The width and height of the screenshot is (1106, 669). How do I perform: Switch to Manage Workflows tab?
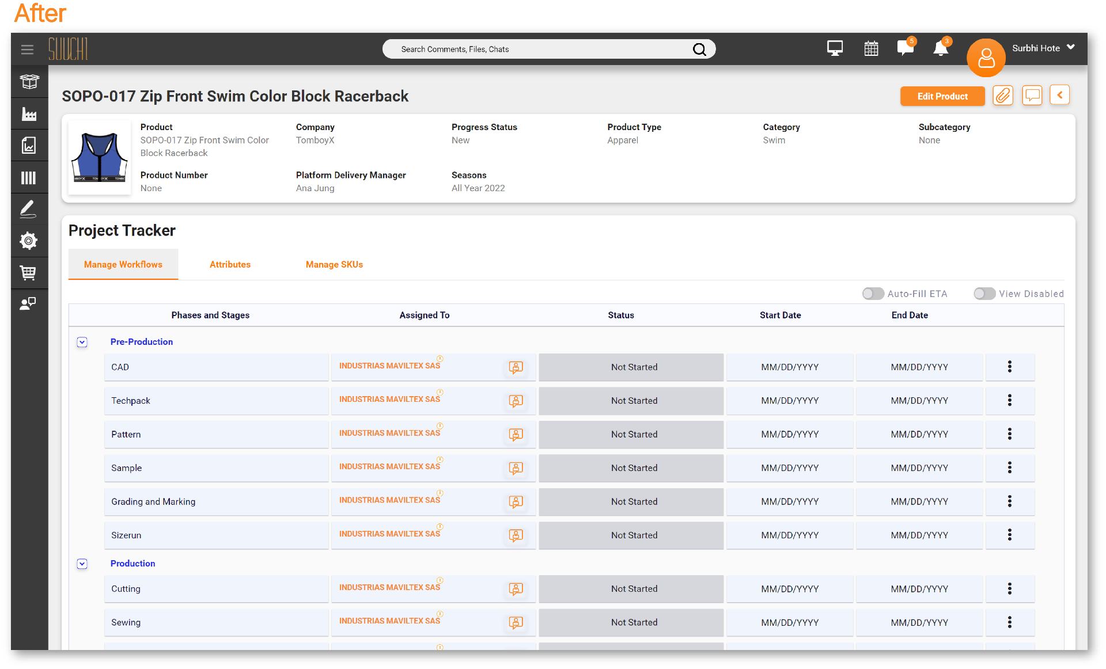(123, 264)
